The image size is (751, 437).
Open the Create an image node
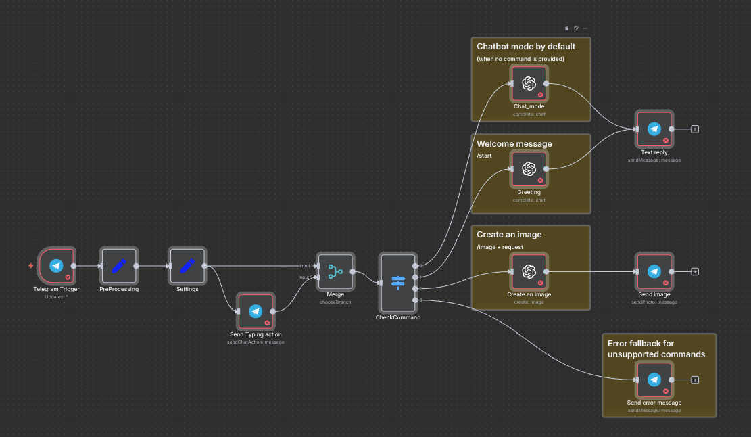[x=529, y=271]
